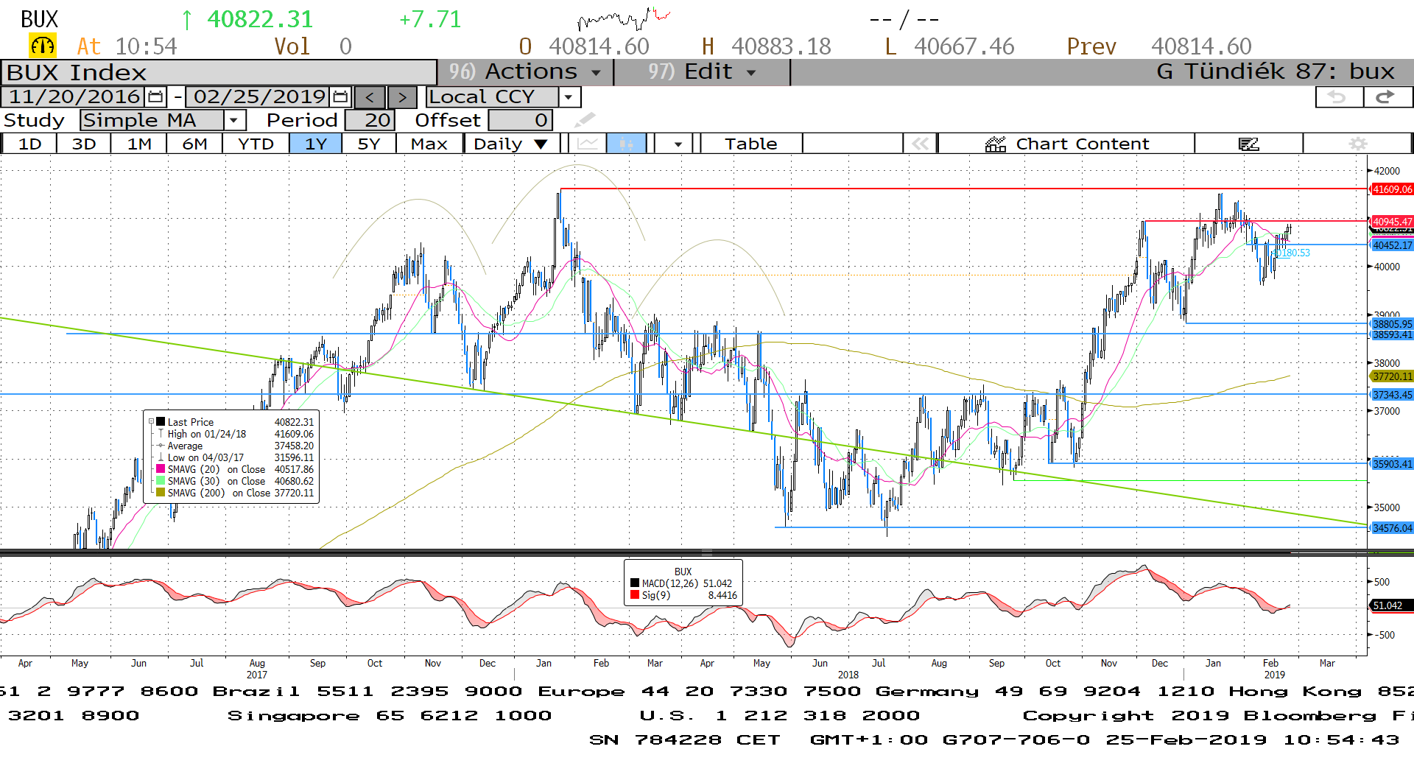This screenshot has height=766, width=1414.
Task: Click the red 40945.47 price label
Action: (1392, 222)
